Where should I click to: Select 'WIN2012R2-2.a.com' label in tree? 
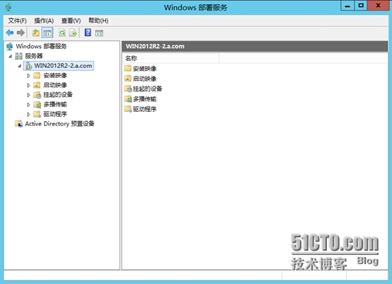click(63, 66)
